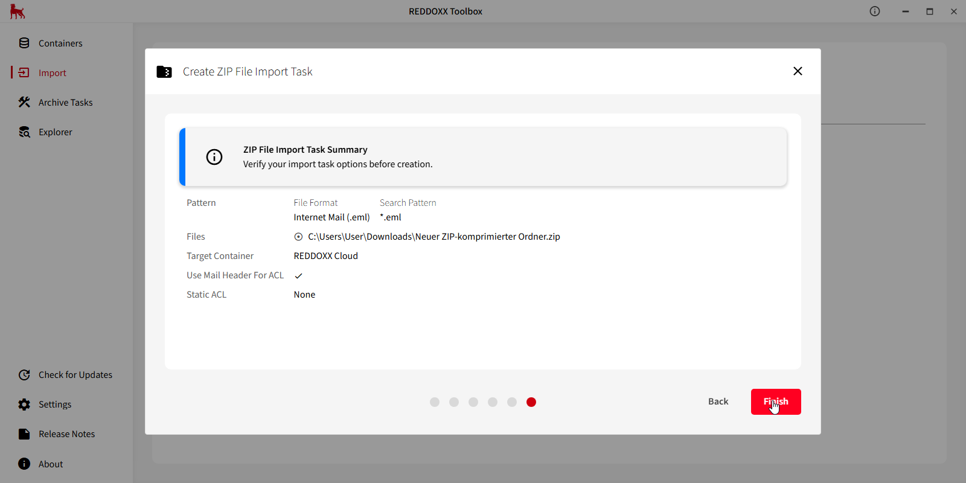Click the Target Container label

tap(220, 256)
